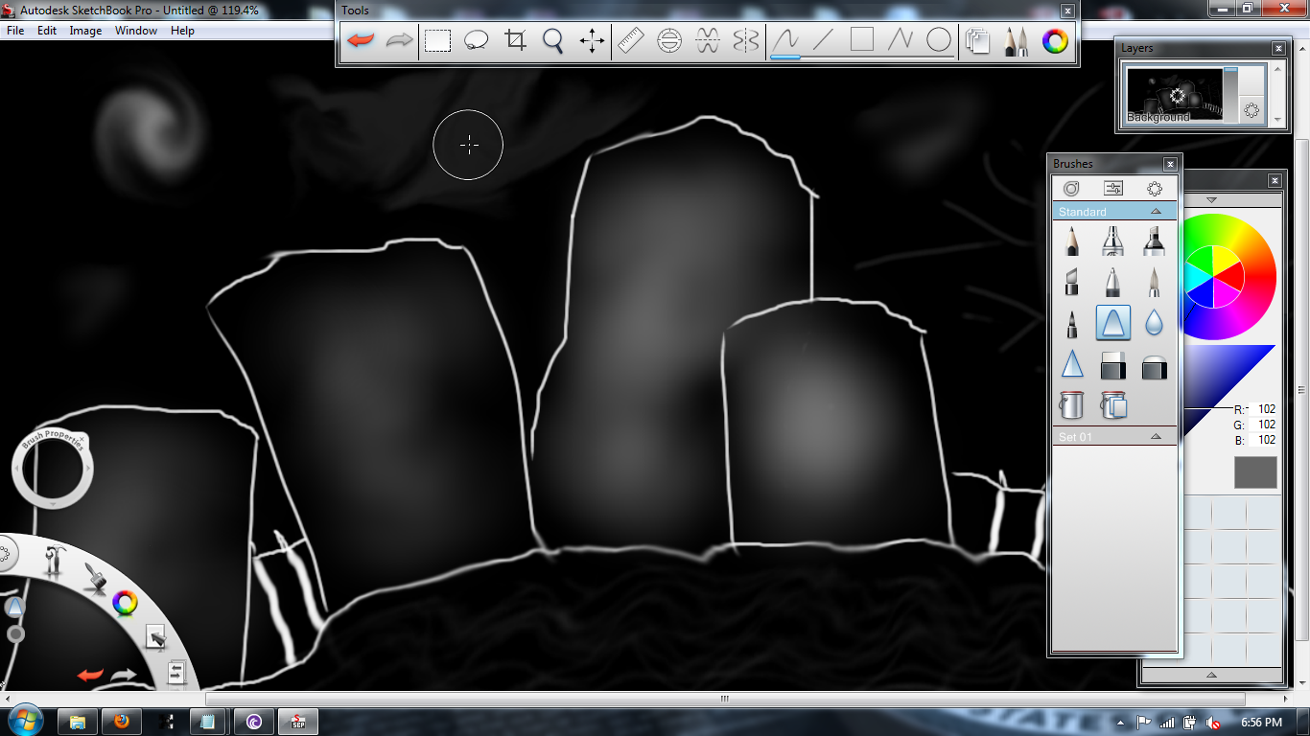Select the Ballpoint pen brush
The image size is (1310, 736).
[x=1112, y=282]
